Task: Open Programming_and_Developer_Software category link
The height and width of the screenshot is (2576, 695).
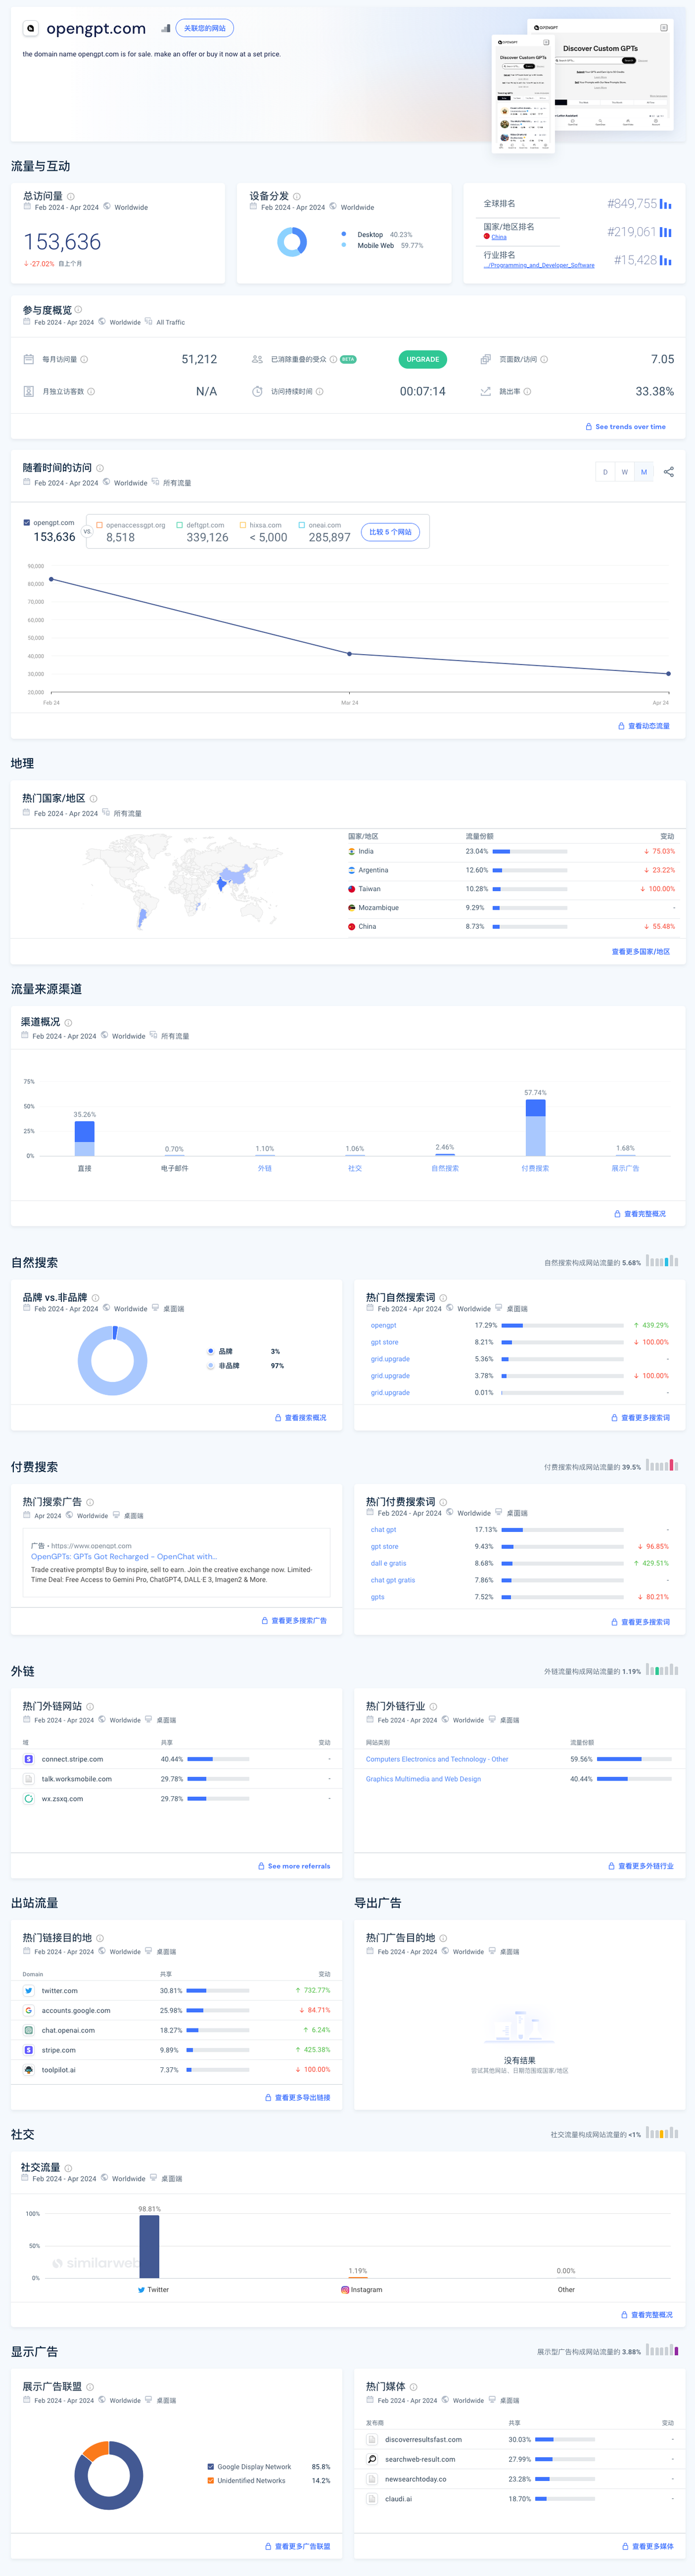Action: click(540, 266)
